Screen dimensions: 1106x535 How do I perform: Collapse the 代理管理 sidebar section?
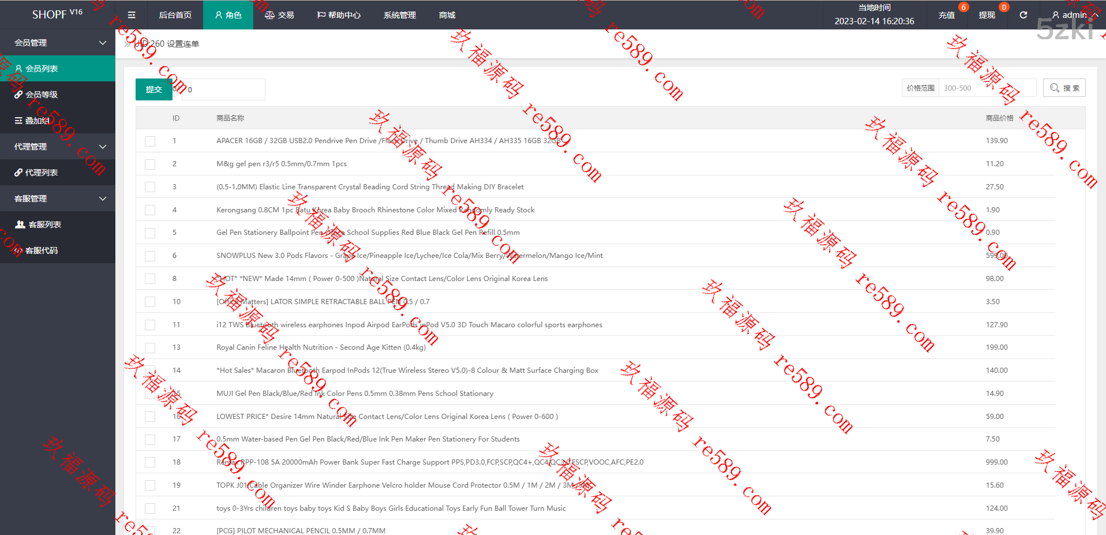pos(58,147)
